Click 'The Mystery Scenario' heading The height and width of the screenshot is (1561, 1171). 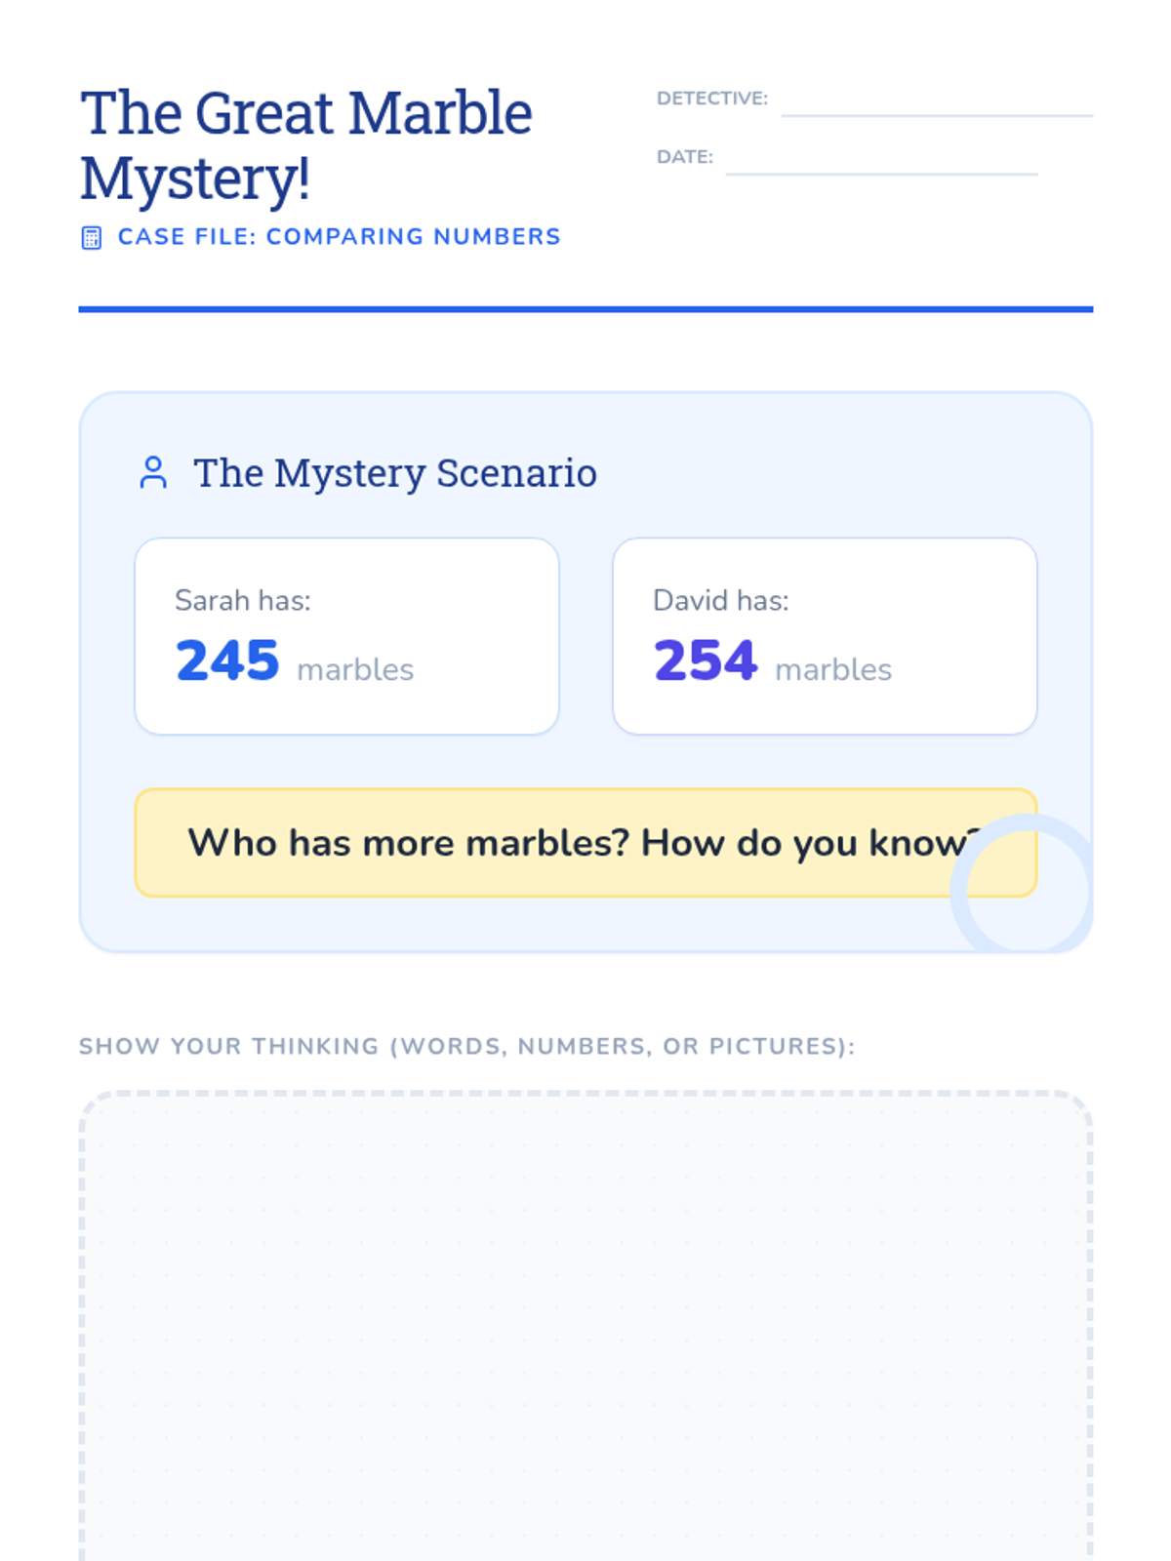click(395, 473)
